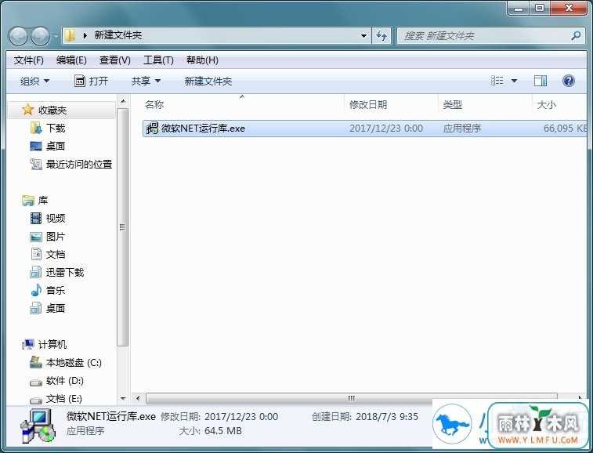Click the yellow star icon beside 收藏夹
Screen dimensions: 593x453
[x=27, y=110]
